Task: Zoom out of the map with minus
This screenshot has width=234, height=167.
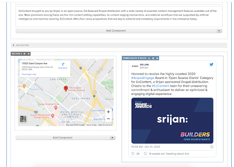Action: click(108, 119)
